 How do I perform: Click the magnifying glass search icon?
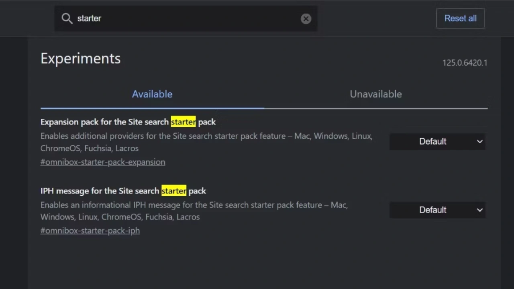[67, 18]
